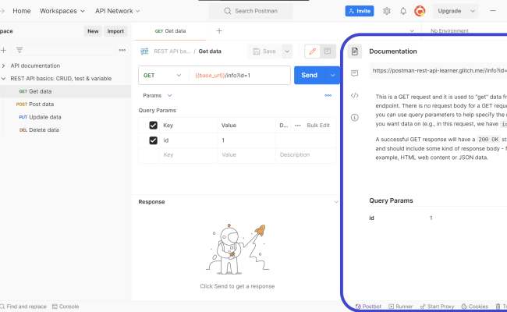507x312 pixels.
Task: Open the API Network dropdown
Action: (x=117, y=11)
